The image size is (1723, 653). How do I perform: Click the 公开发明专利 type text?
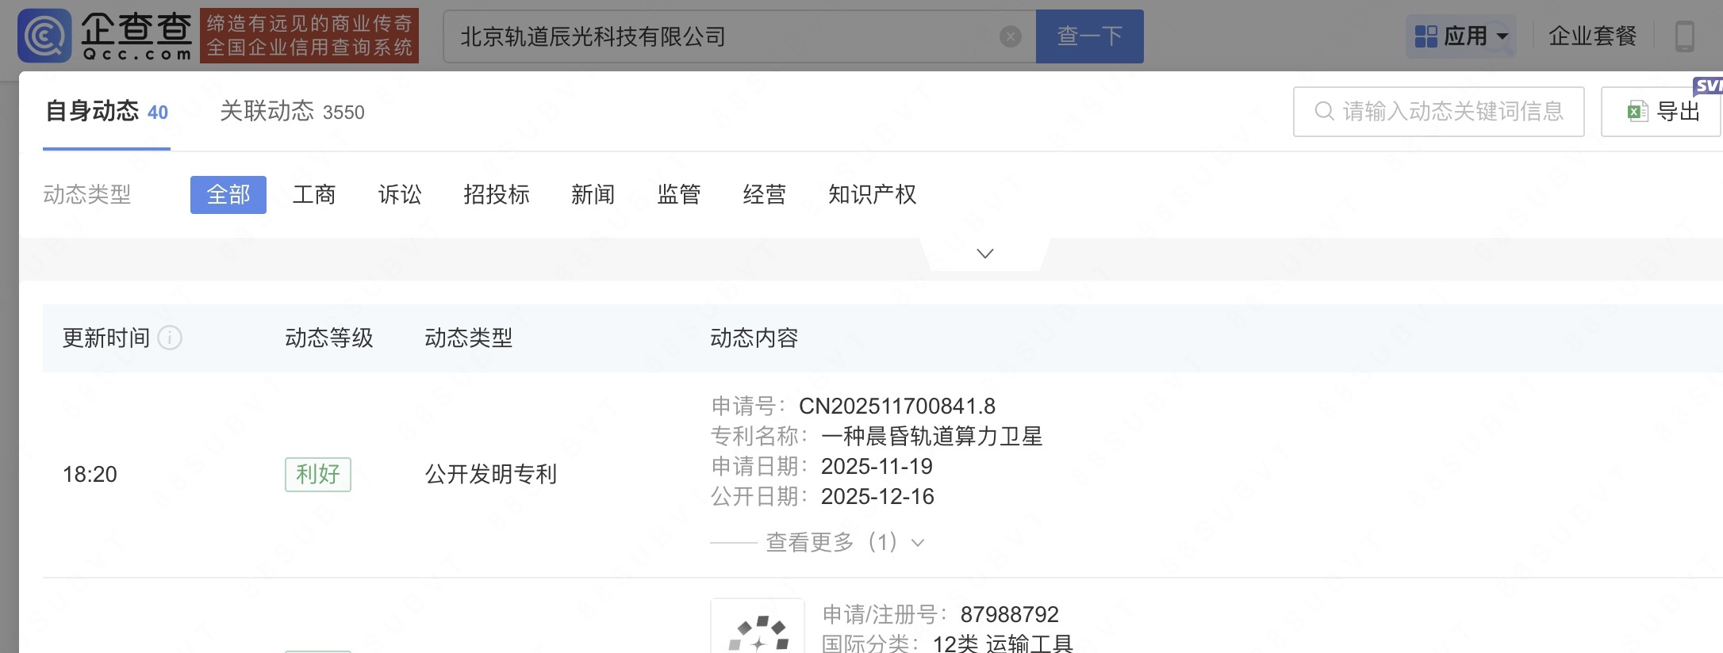pyautogui.click(x=491, y=475)
